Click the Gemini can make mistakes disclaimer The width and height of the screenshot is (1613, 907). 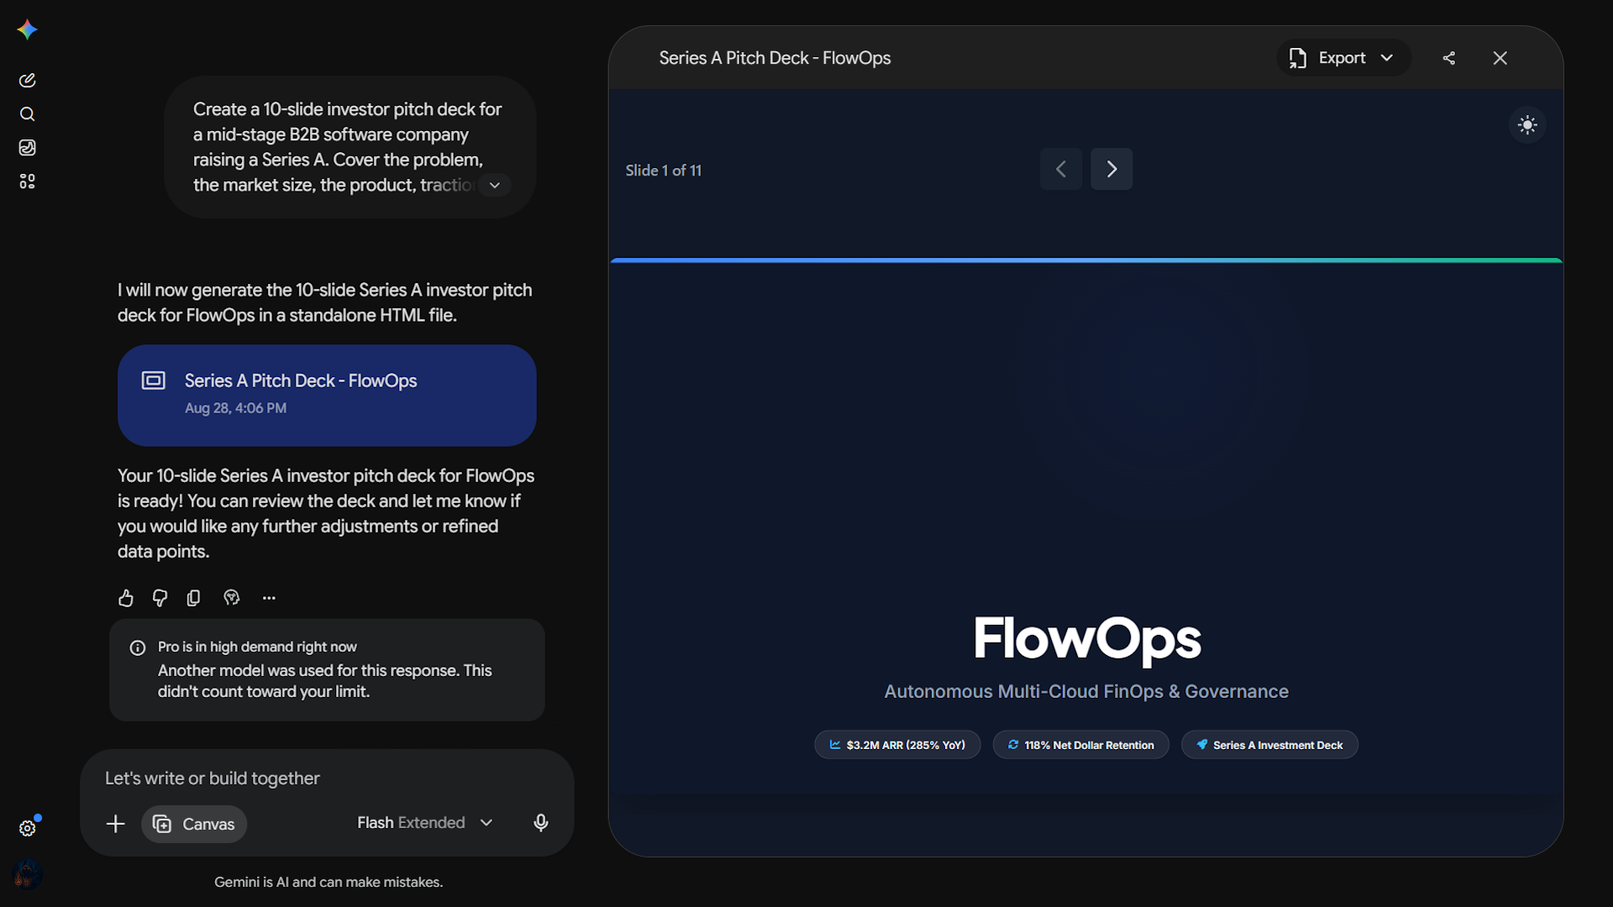tap(328, 882)
